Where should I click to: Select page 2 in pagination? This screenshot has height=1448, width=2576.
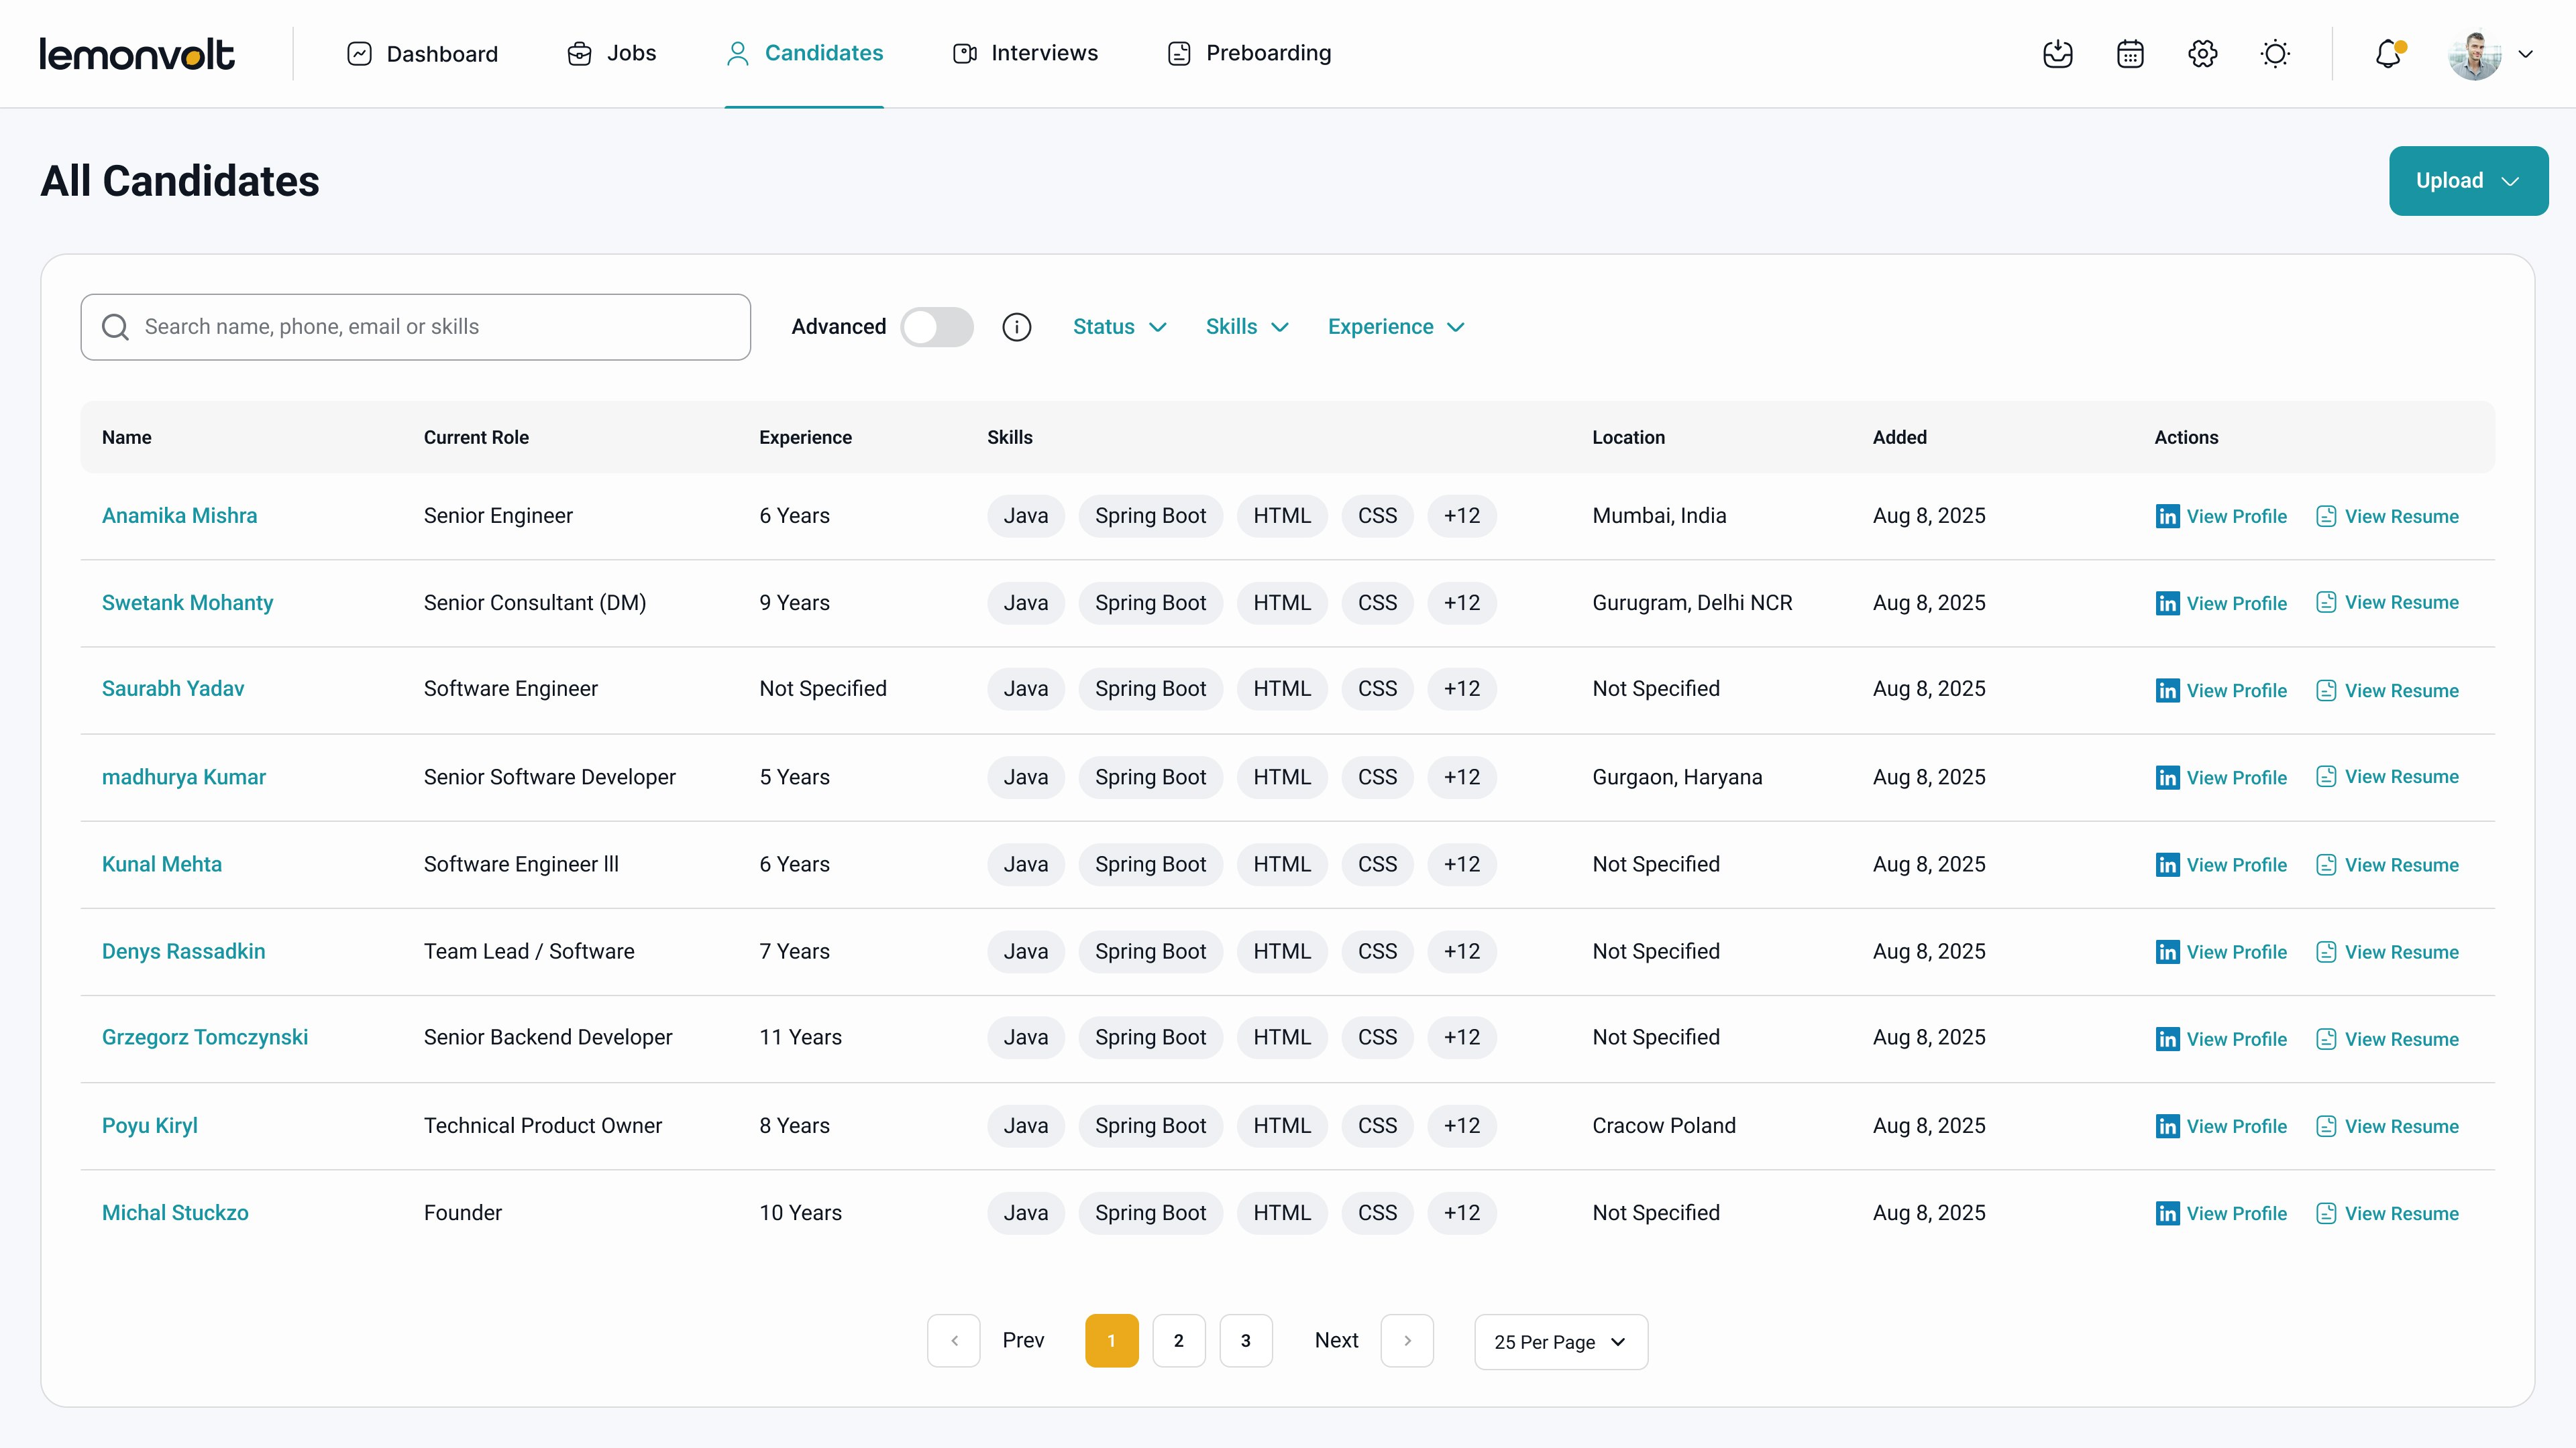click(1179, 1340)
